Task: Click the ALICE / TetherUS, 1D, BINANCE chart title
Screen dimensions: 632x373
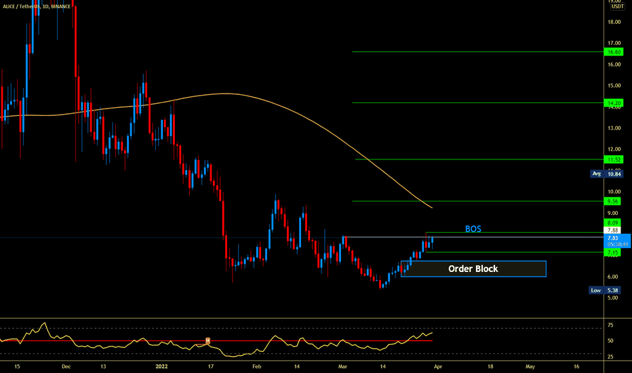Action: pos(37,7)
